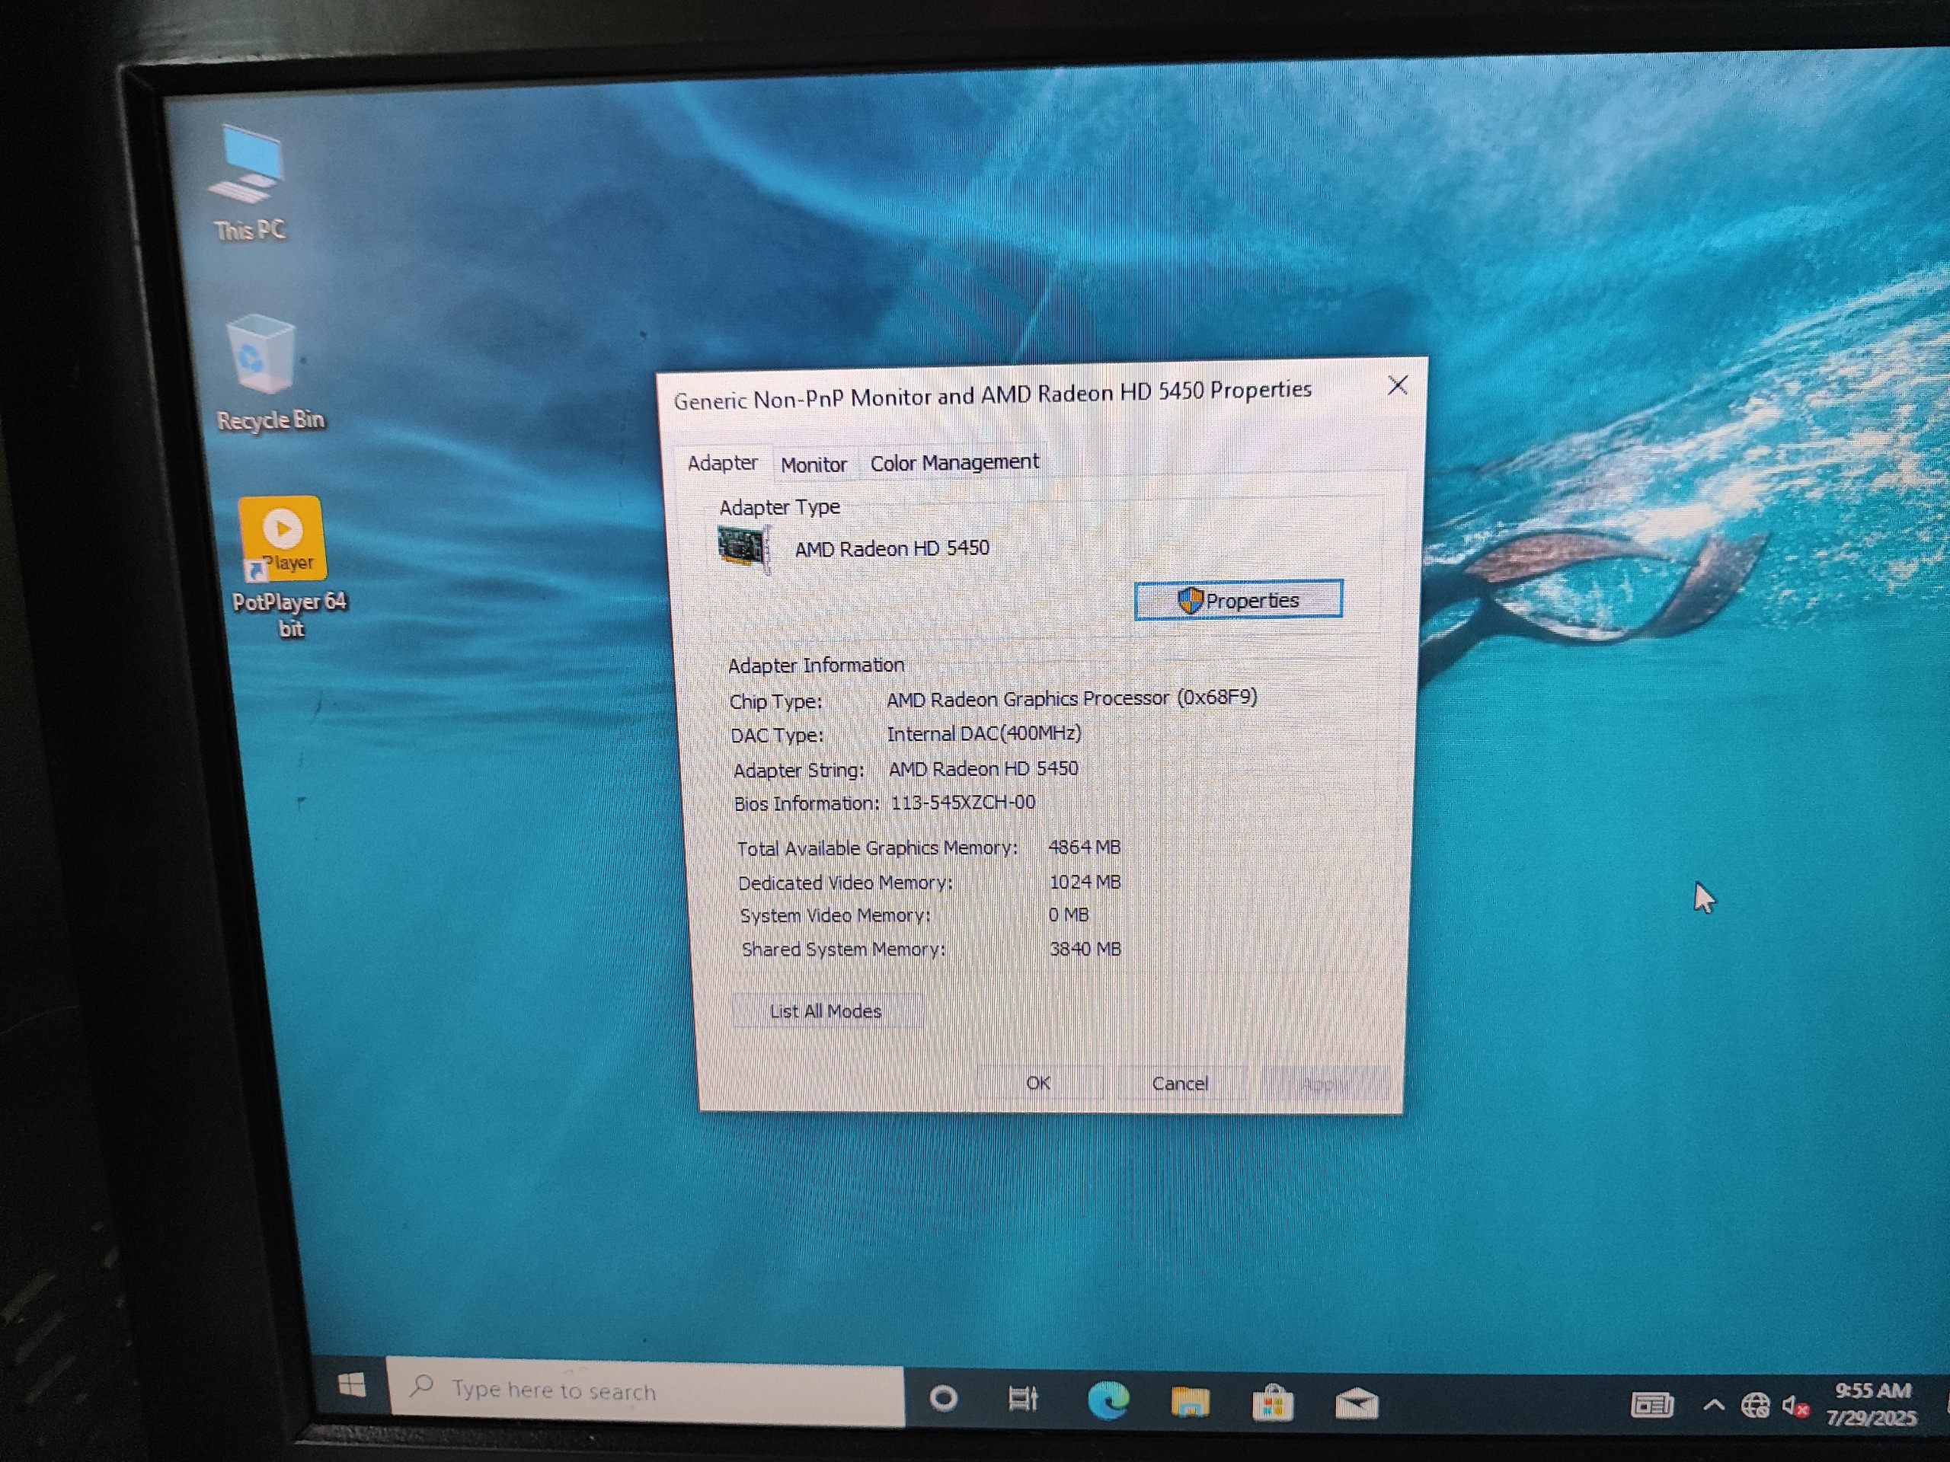This screenshot has height=1462, width=1950.
Task: Confirm the dialog with OK
Action: point(1038,1083)
